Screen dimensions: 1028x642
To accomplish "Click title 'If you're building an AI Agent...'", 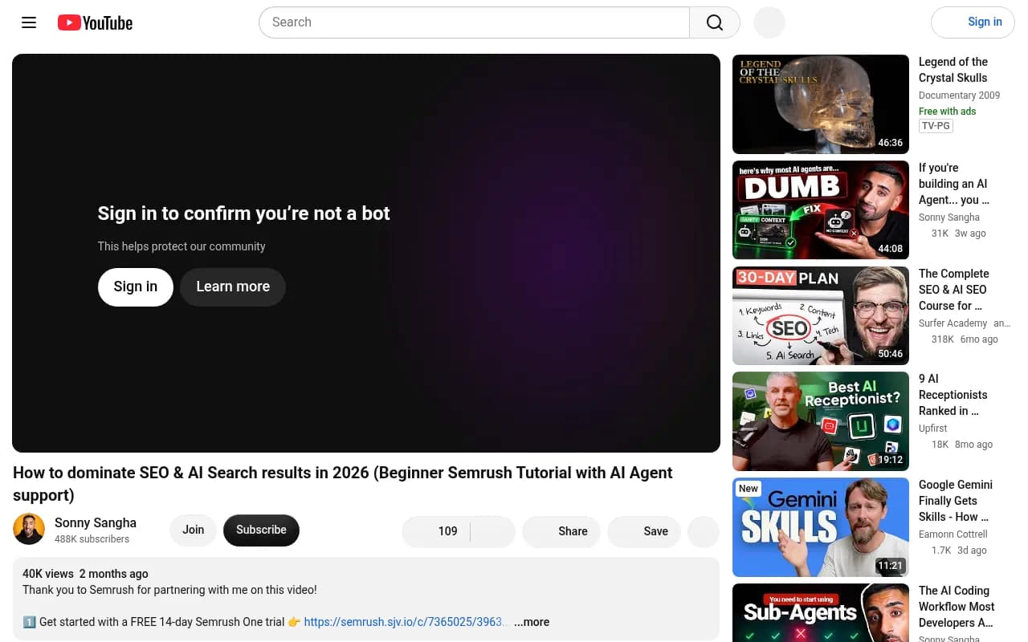I will point(954,184).
